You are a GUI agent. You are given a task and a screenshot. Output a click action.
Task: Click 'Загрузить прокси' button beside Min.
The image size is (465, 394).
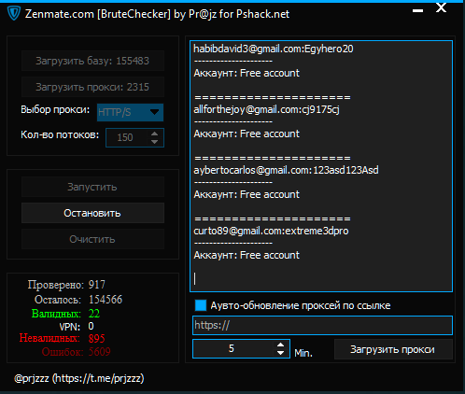click(393, 349)
